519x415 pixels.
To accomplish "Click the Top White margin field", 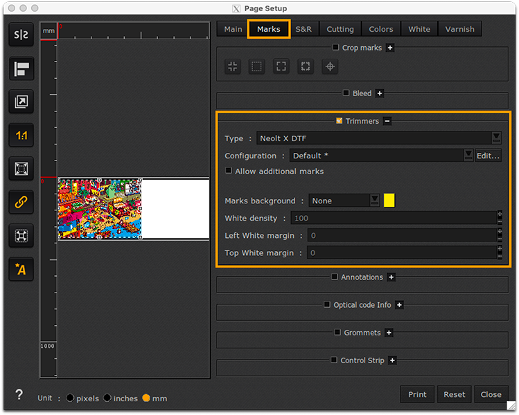I will pyautogui.click(x=402, y=252).
